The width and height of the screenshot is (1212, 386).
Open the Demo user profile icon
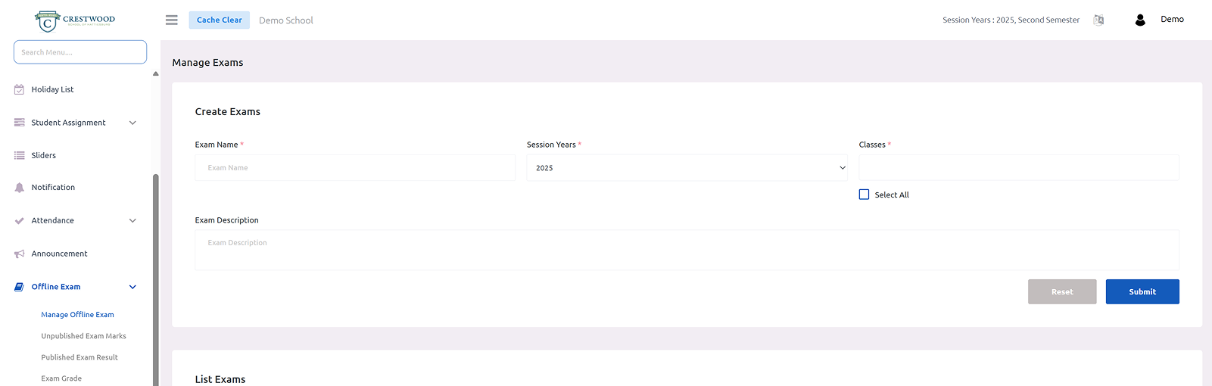[x=1140, y=20]
